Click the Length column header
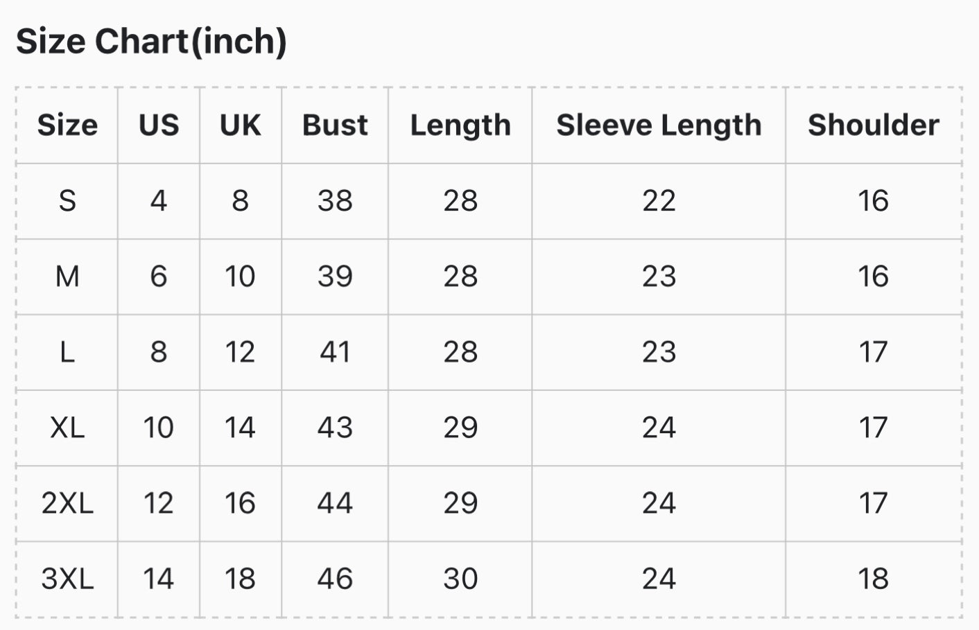This screenshot has height=630, width=979. [460, 125]
